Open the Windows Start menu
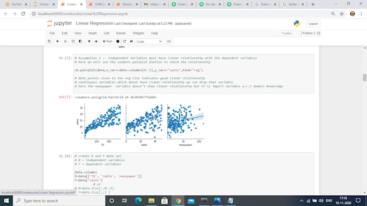This screenshot has width=367, height=206. click(6, 201)
